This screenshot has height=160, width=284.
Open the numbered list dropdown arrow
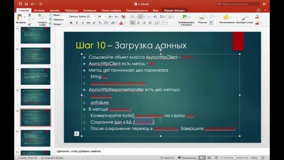[x=144, y=17]
